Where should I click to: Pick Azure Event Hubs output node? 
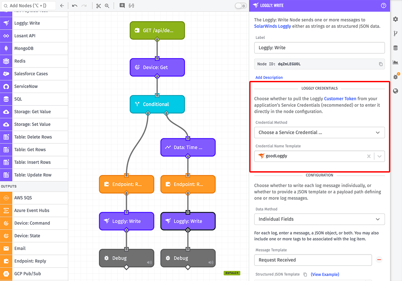click(34, 210)
